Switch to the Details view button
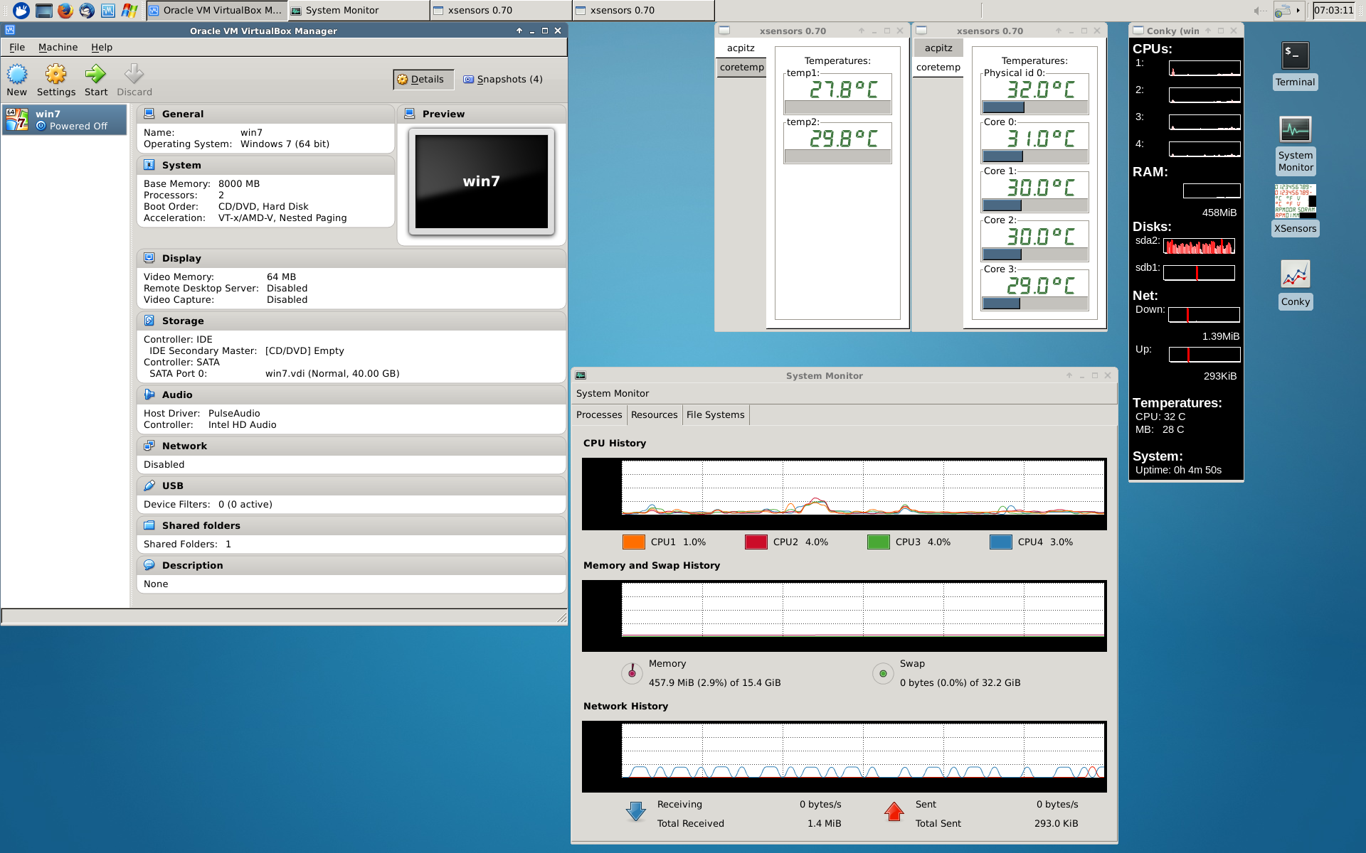Viewport: 1366px width, 853px height. [x=423, y=80]
